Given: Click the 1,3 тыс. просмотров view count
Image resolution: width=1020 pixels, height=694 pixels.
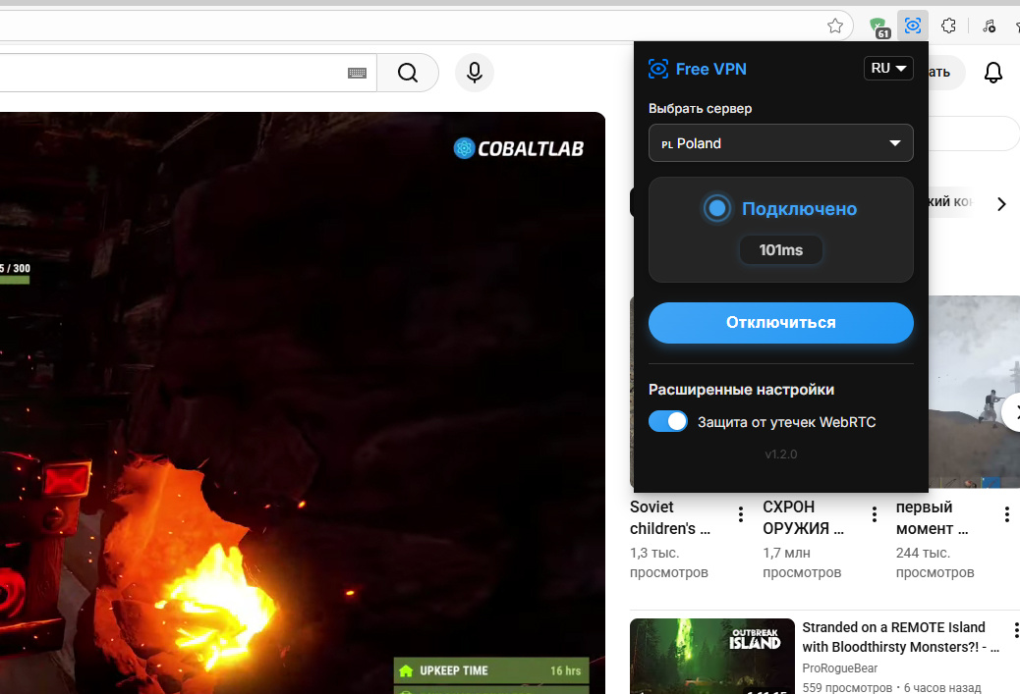Looking at the screenshot, I should [x=669, y=562].
